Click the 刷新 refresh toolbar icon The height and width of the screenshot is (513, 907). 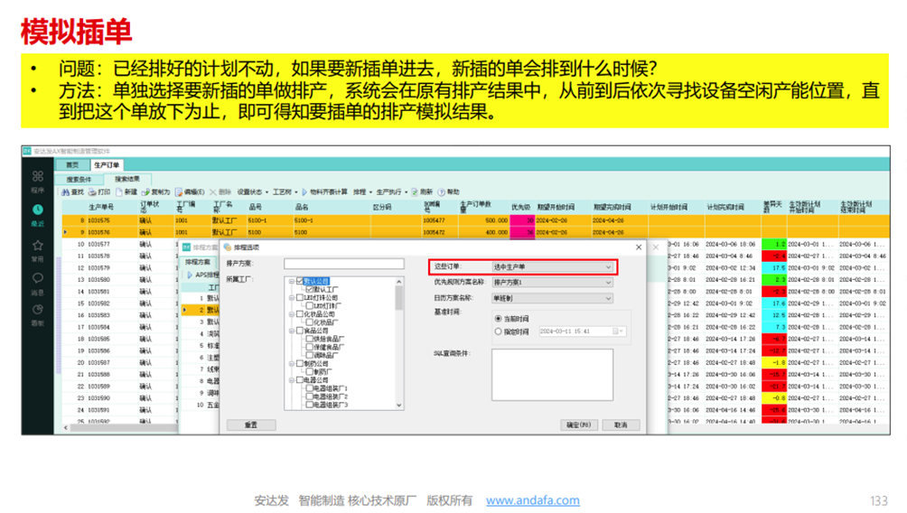tap(415, 192)
